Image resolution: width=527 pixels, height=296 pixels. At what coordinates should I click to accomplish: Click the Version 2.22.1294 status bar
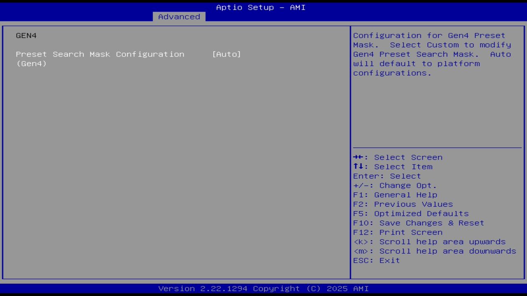point(261,288)
